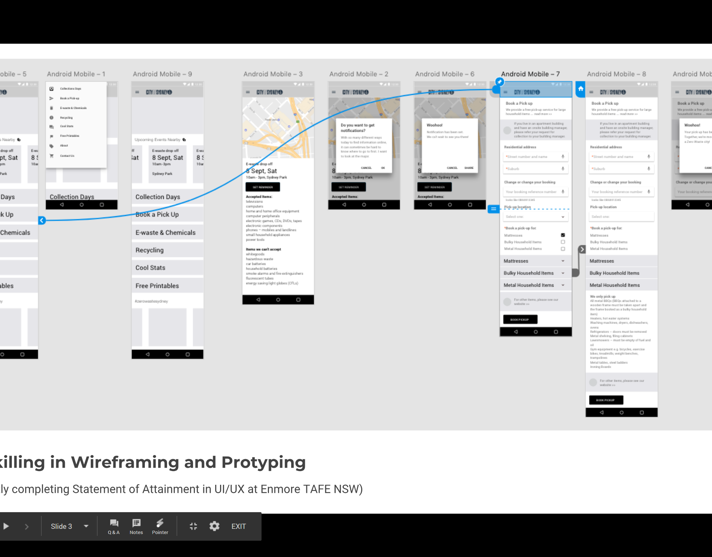This screenshot has width=712, height=557.
Task: Click the E-waste drop off event card in Mobile 9
Action: click(x=167, y=164)
